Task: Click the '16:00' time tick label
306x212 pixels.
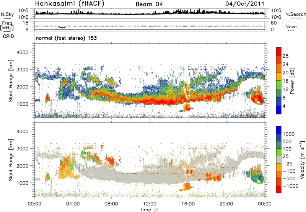Action: pos(188,204)
